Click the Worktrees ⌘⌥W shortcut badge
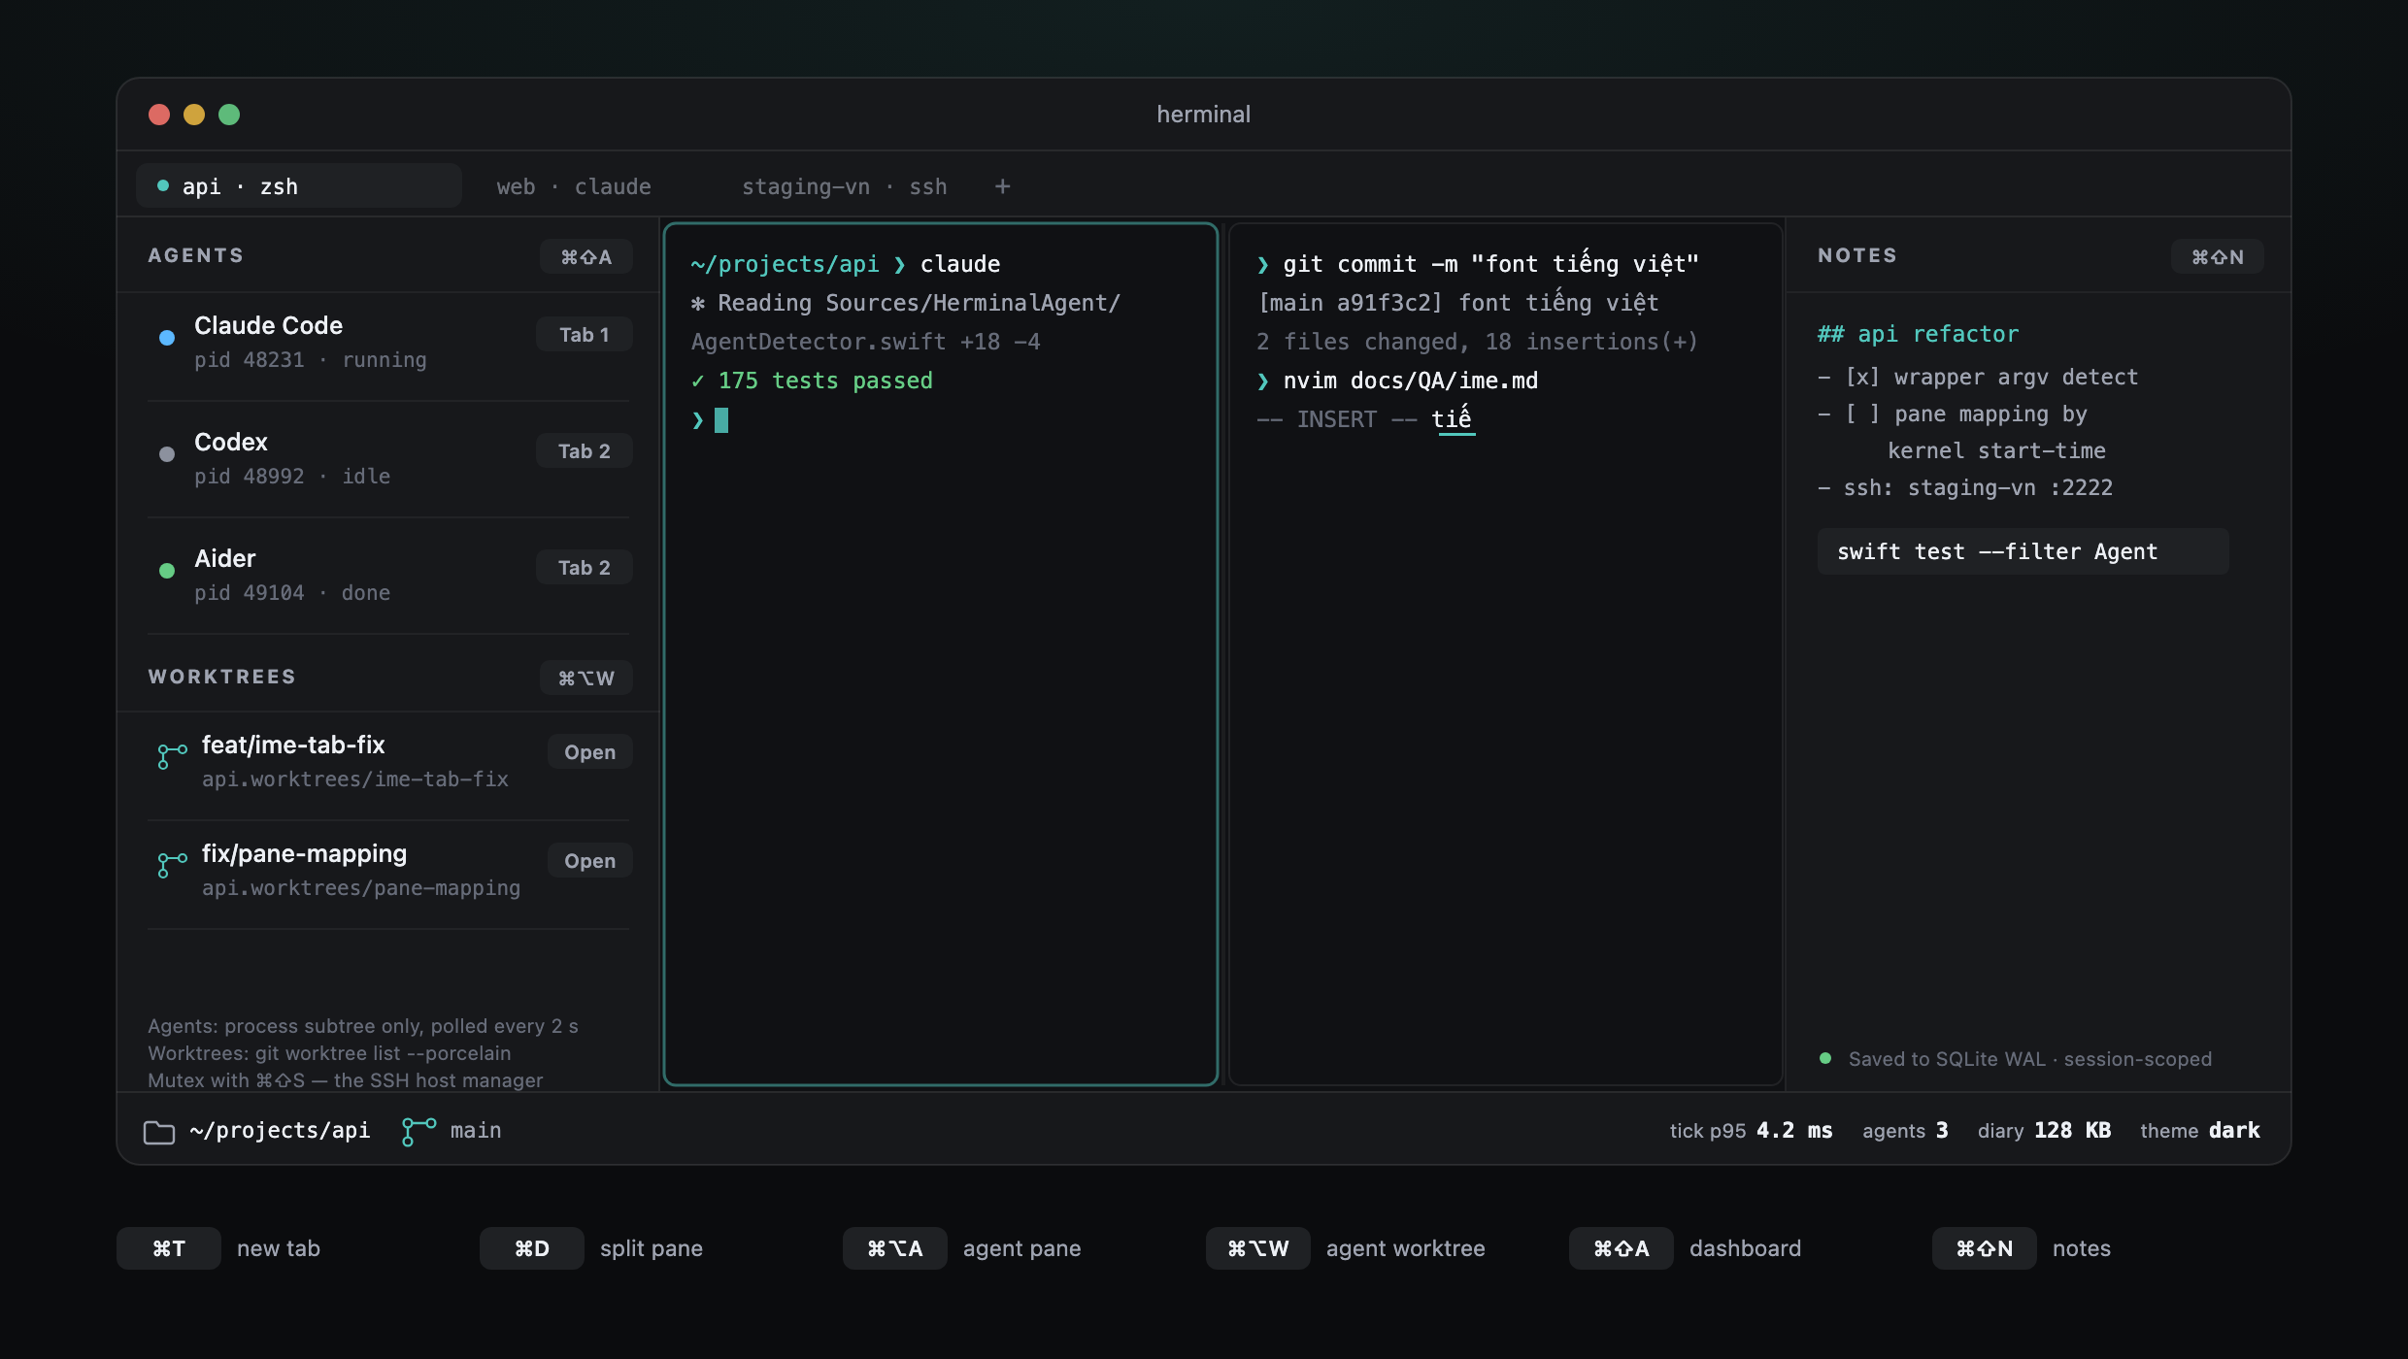Viewport: 2408px width, 1359px height. pos(586,678)
